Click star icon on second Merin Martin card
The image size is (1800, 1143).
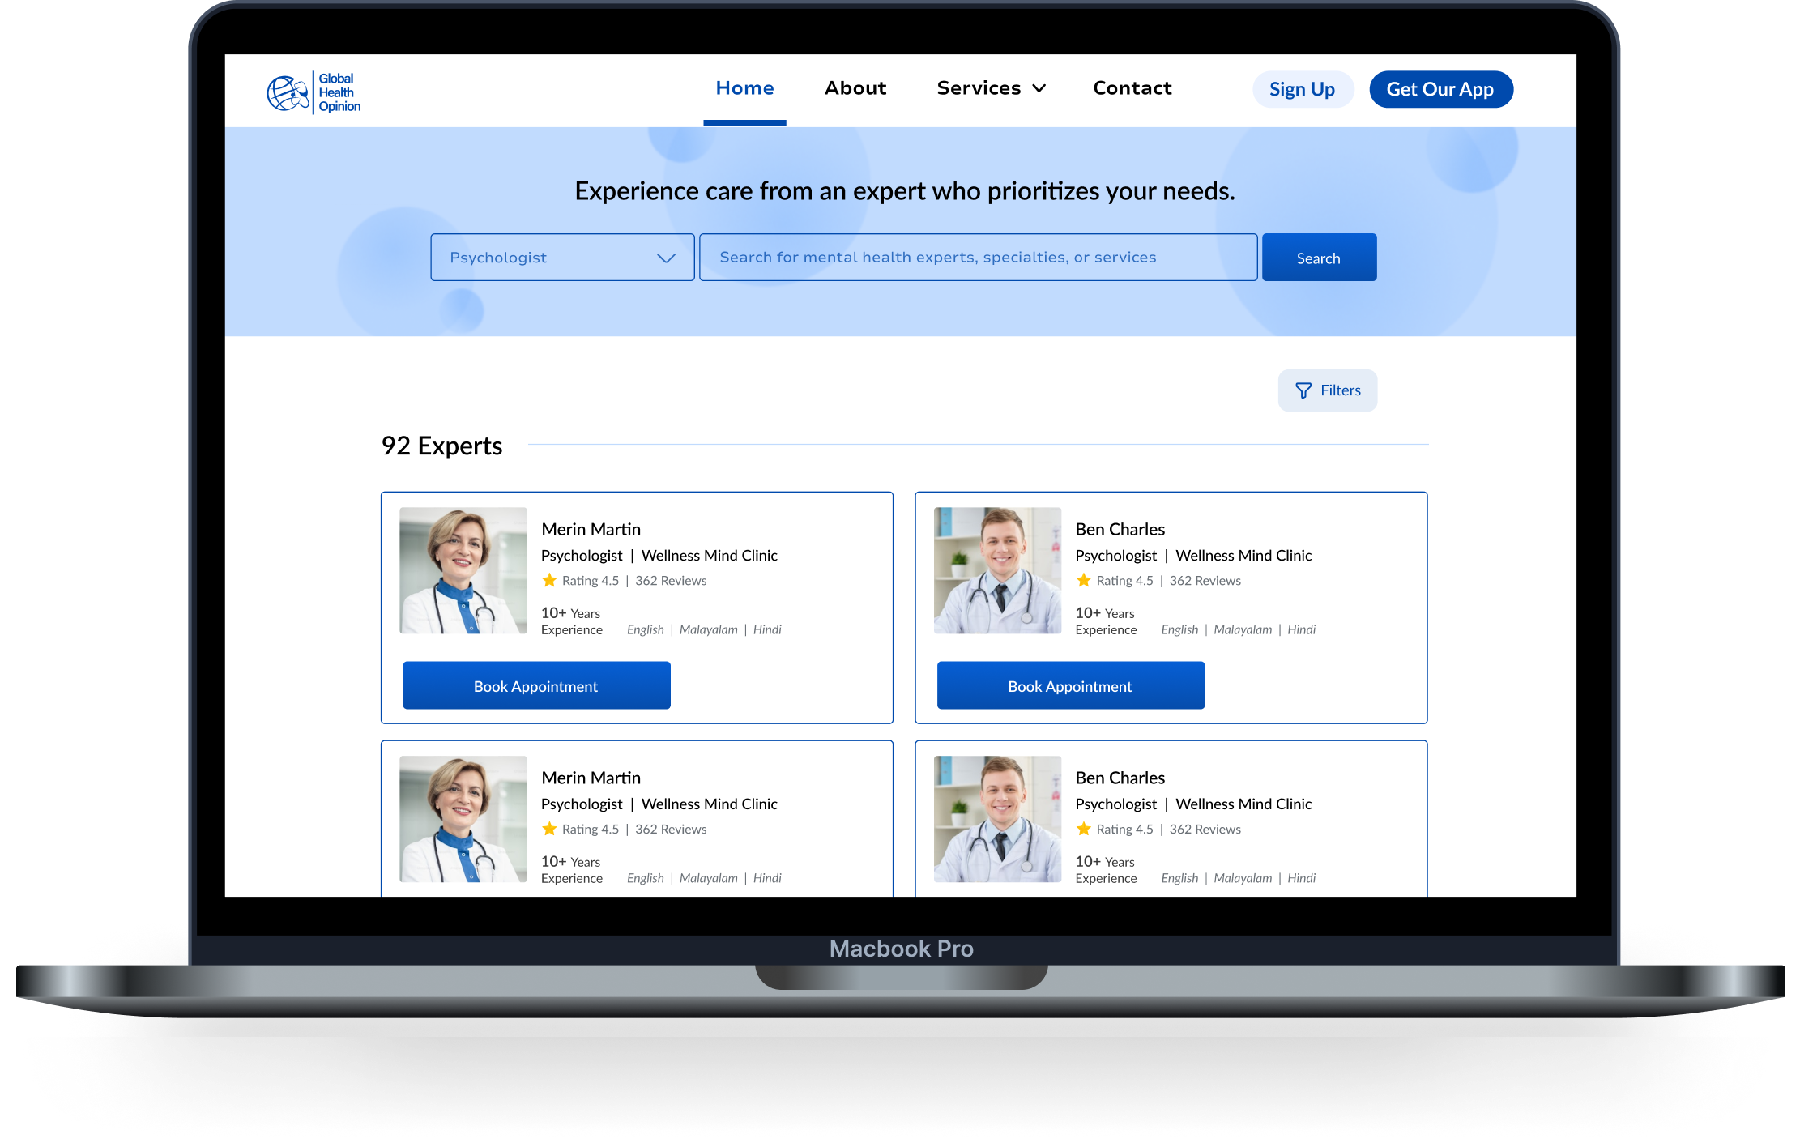click(549, 829)
